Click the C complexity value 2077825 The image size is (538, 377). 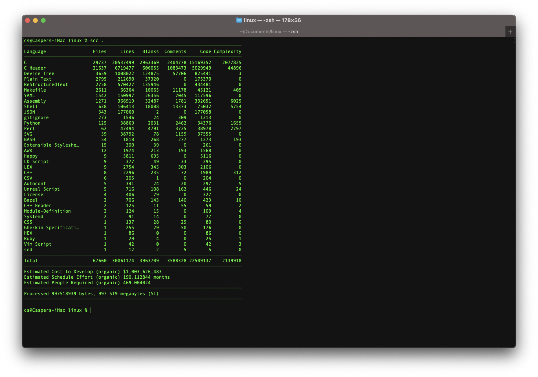pos(232,63)
